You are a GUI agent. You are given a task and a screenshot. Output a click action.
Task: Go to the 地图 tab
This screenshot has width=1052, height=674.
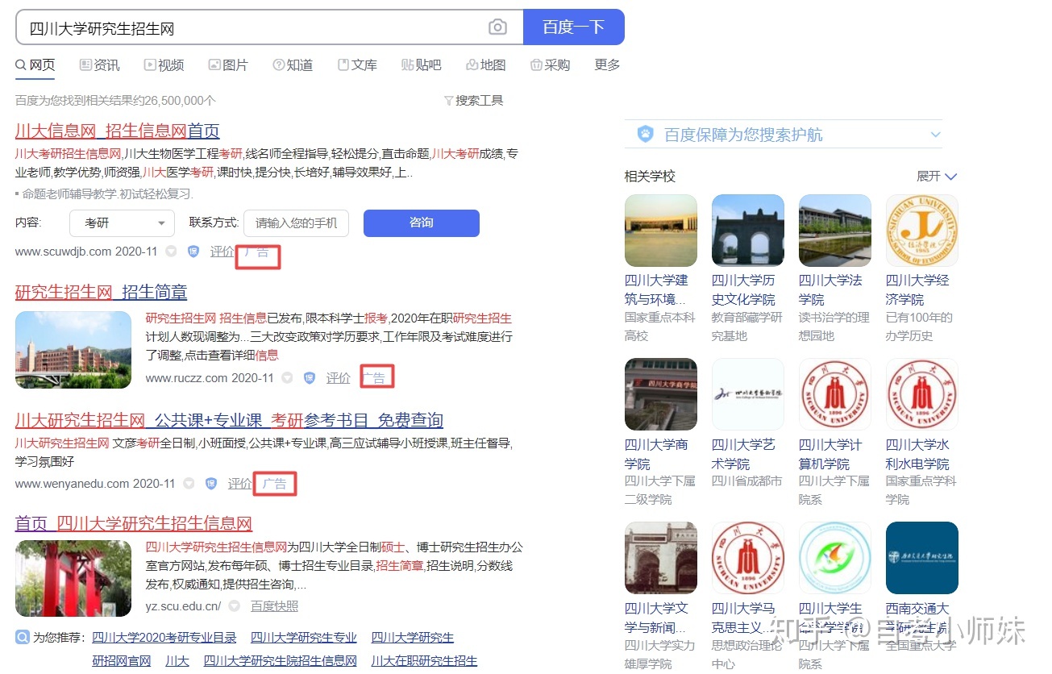(486, 64)
